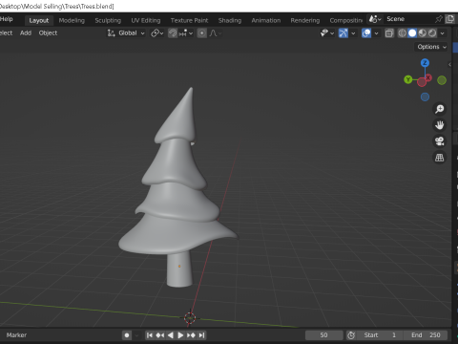The width and height of the screenshot is (458, 344).
Task: Click the red X axis gizmo handle
Action: (428, 77)
